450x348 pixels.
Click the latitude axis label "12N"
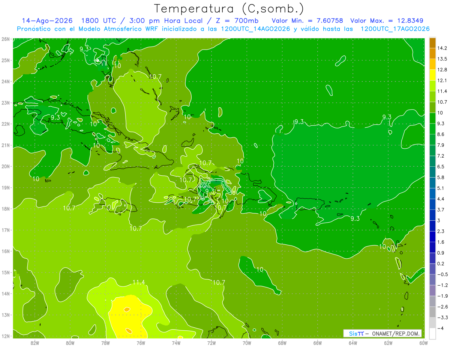tap(6, 336)
